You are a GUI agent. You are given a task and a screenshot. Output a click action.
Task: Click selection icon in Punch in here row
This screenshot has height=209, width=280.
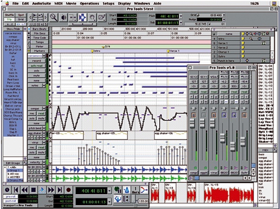(x=247, y=61)
